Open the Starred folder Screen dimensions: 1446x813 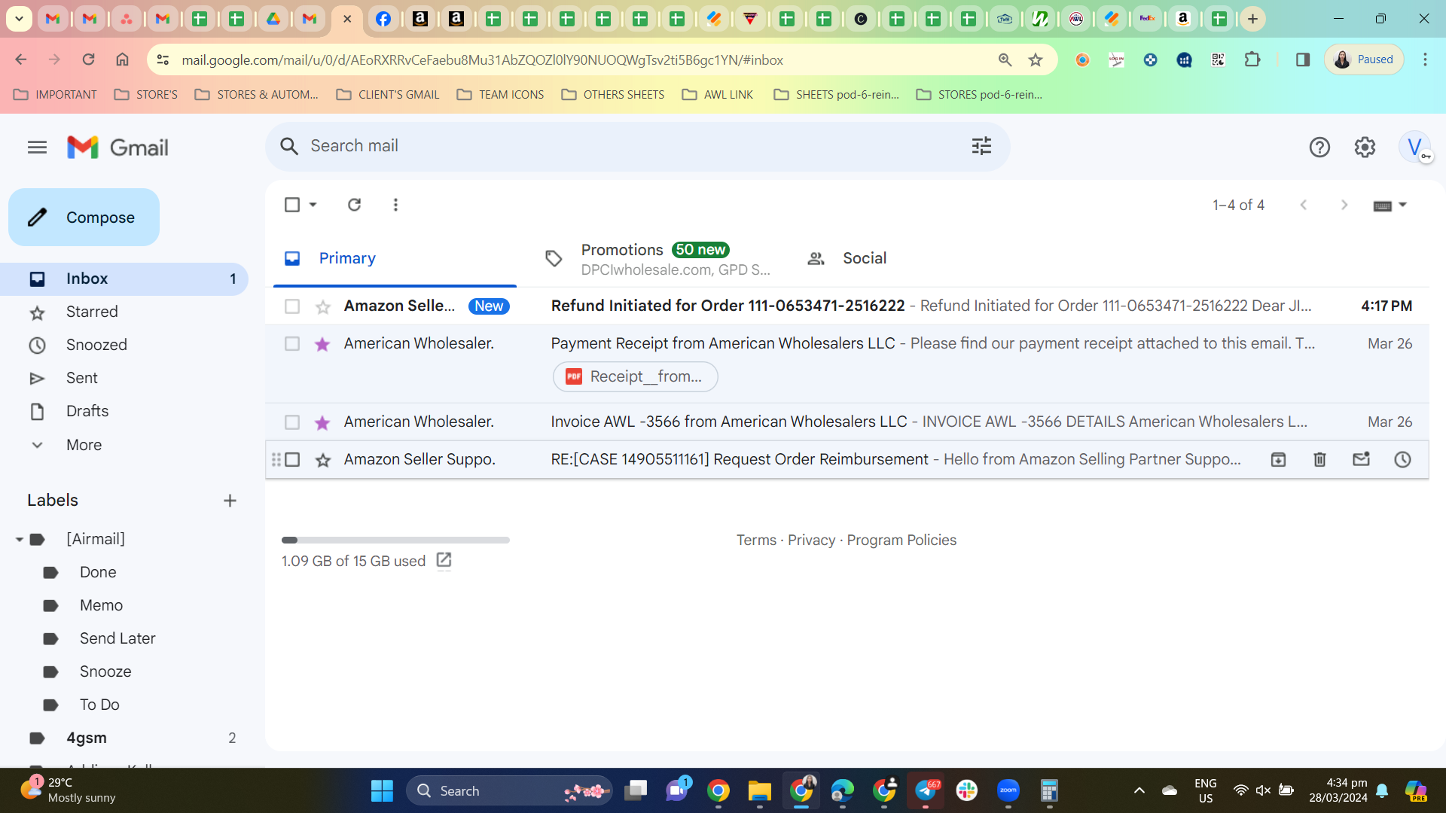[124, 312]
